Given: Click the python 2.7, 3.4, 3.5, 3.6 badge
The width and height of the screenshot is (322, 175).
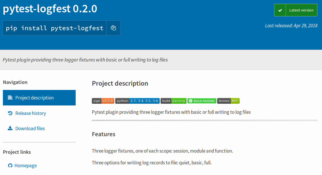Looking at the screenshot, I should 137,101.
